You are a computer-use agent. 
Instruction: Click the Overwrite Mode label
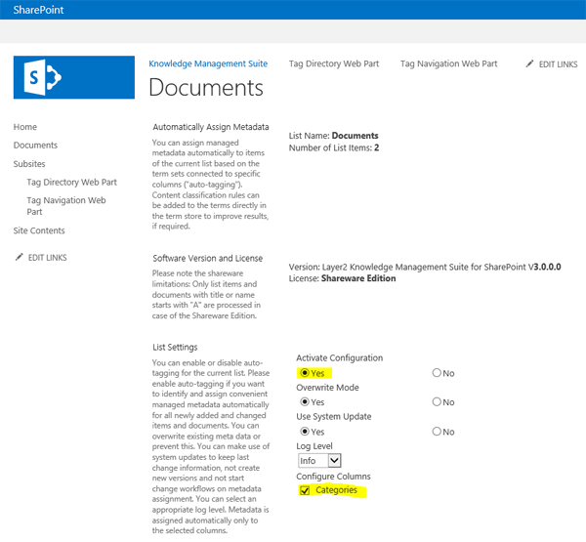(327, 388)
